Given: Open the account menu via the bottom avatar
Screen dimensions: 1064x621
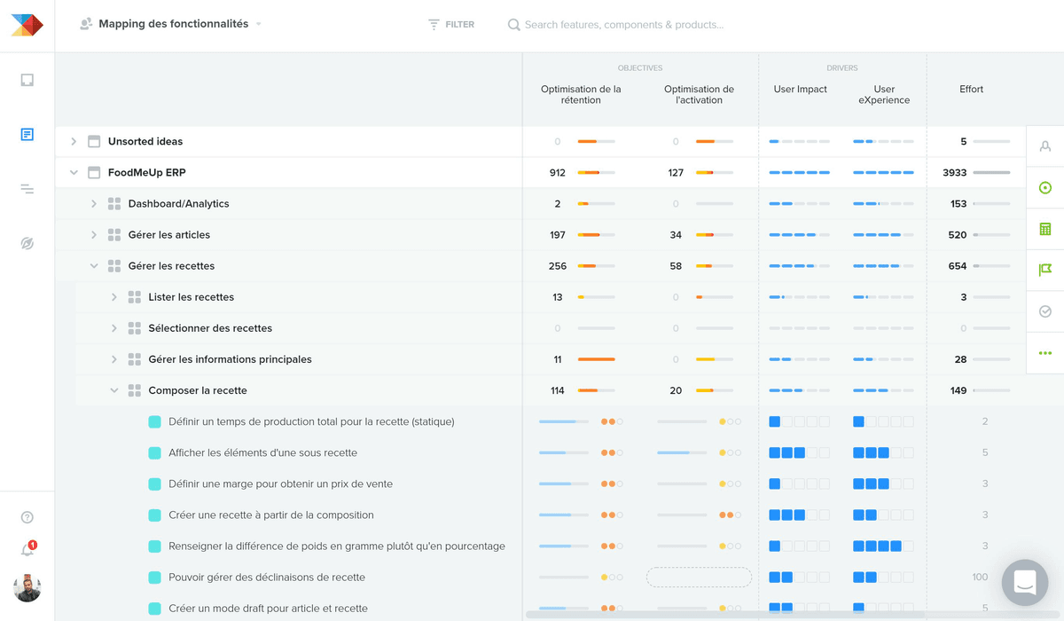Looking at the screenshot, I should click(27, 588).
